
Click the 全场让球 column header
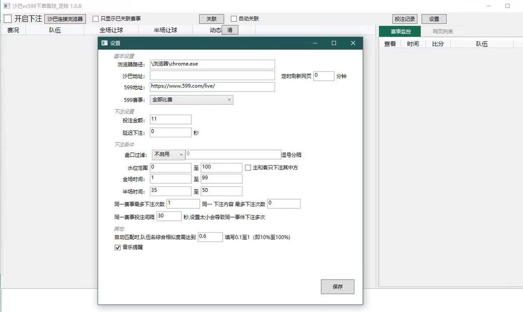(111, 30)
